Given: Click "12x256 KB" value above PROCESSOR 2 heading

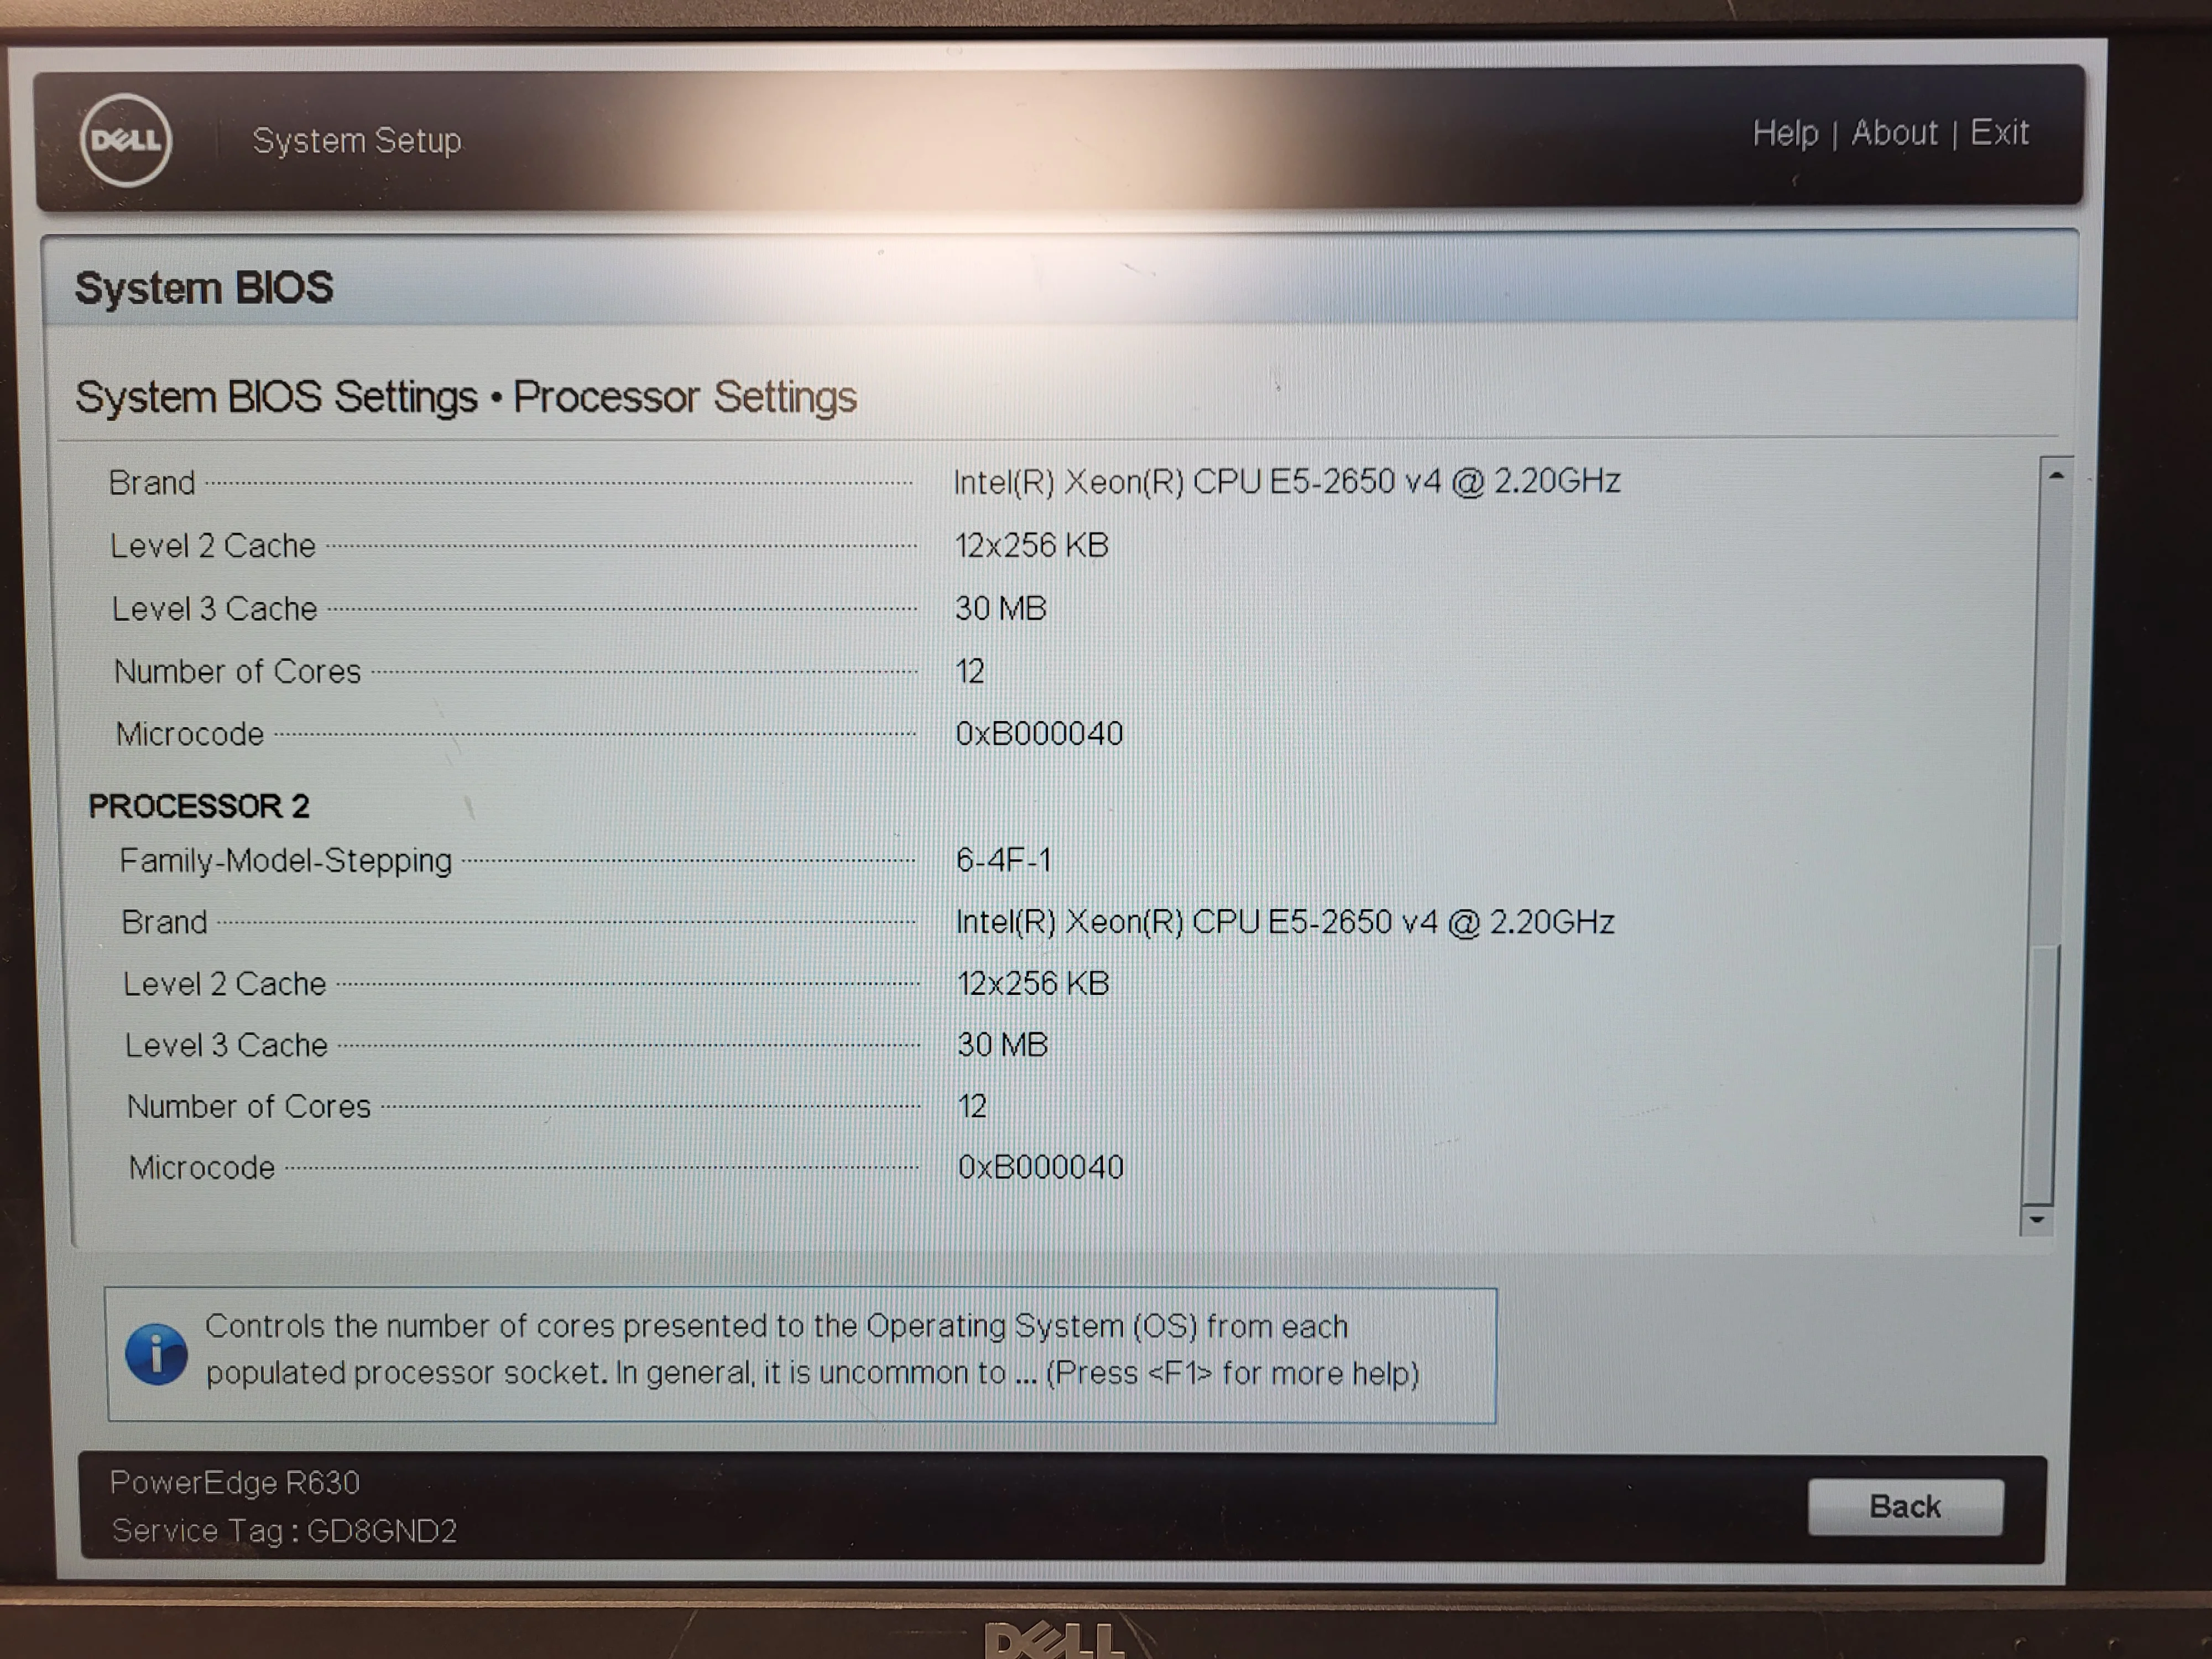Looking at the screenshot, I should click(x=1032, y=546).
